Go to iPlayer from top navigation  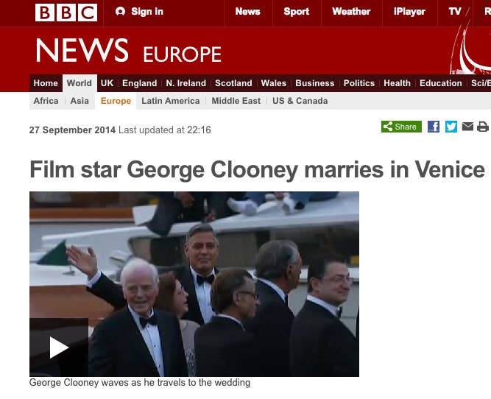point(409,12)
